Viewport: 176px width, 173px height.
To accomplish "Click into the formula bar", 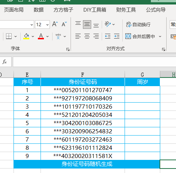I will click(x=95, y=62).
